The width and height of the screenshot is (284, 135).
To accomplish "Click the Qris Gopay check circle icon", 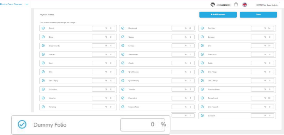I will click(43, 81).
